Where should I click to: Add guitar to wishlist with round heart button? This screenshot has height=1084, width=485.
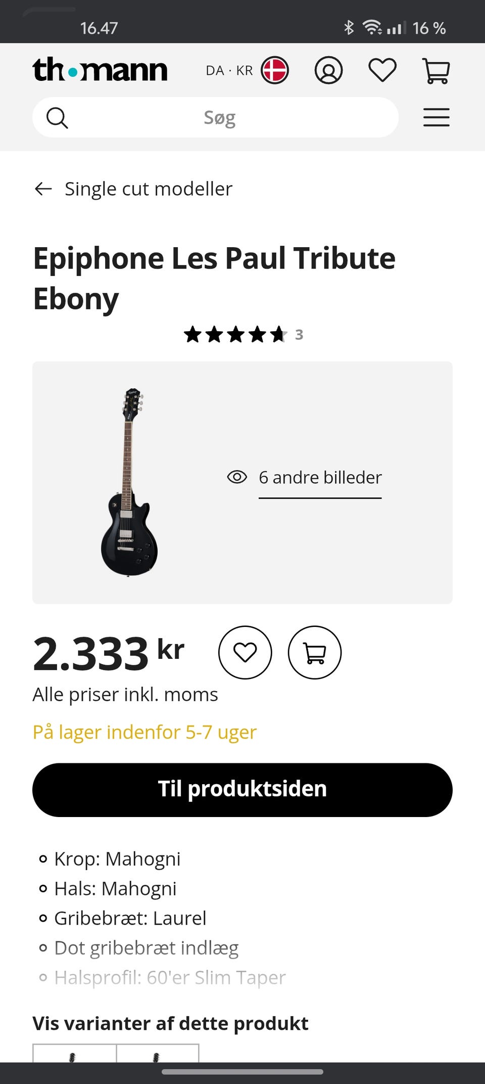click(x=245, y=652)
